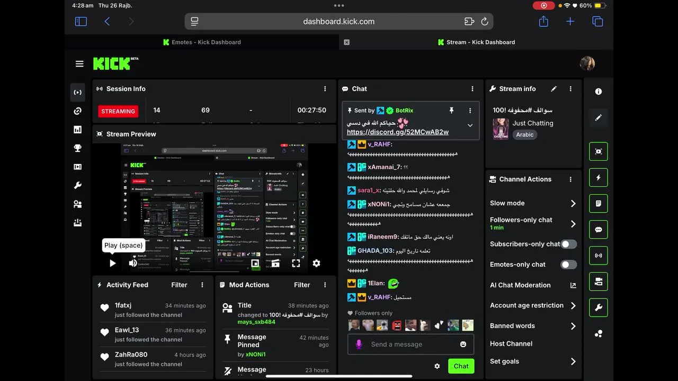The height and width of the screenshot is (381, 678).
Task: Toggle Emotes-only chat switch
Action: (x=568, y=265)
